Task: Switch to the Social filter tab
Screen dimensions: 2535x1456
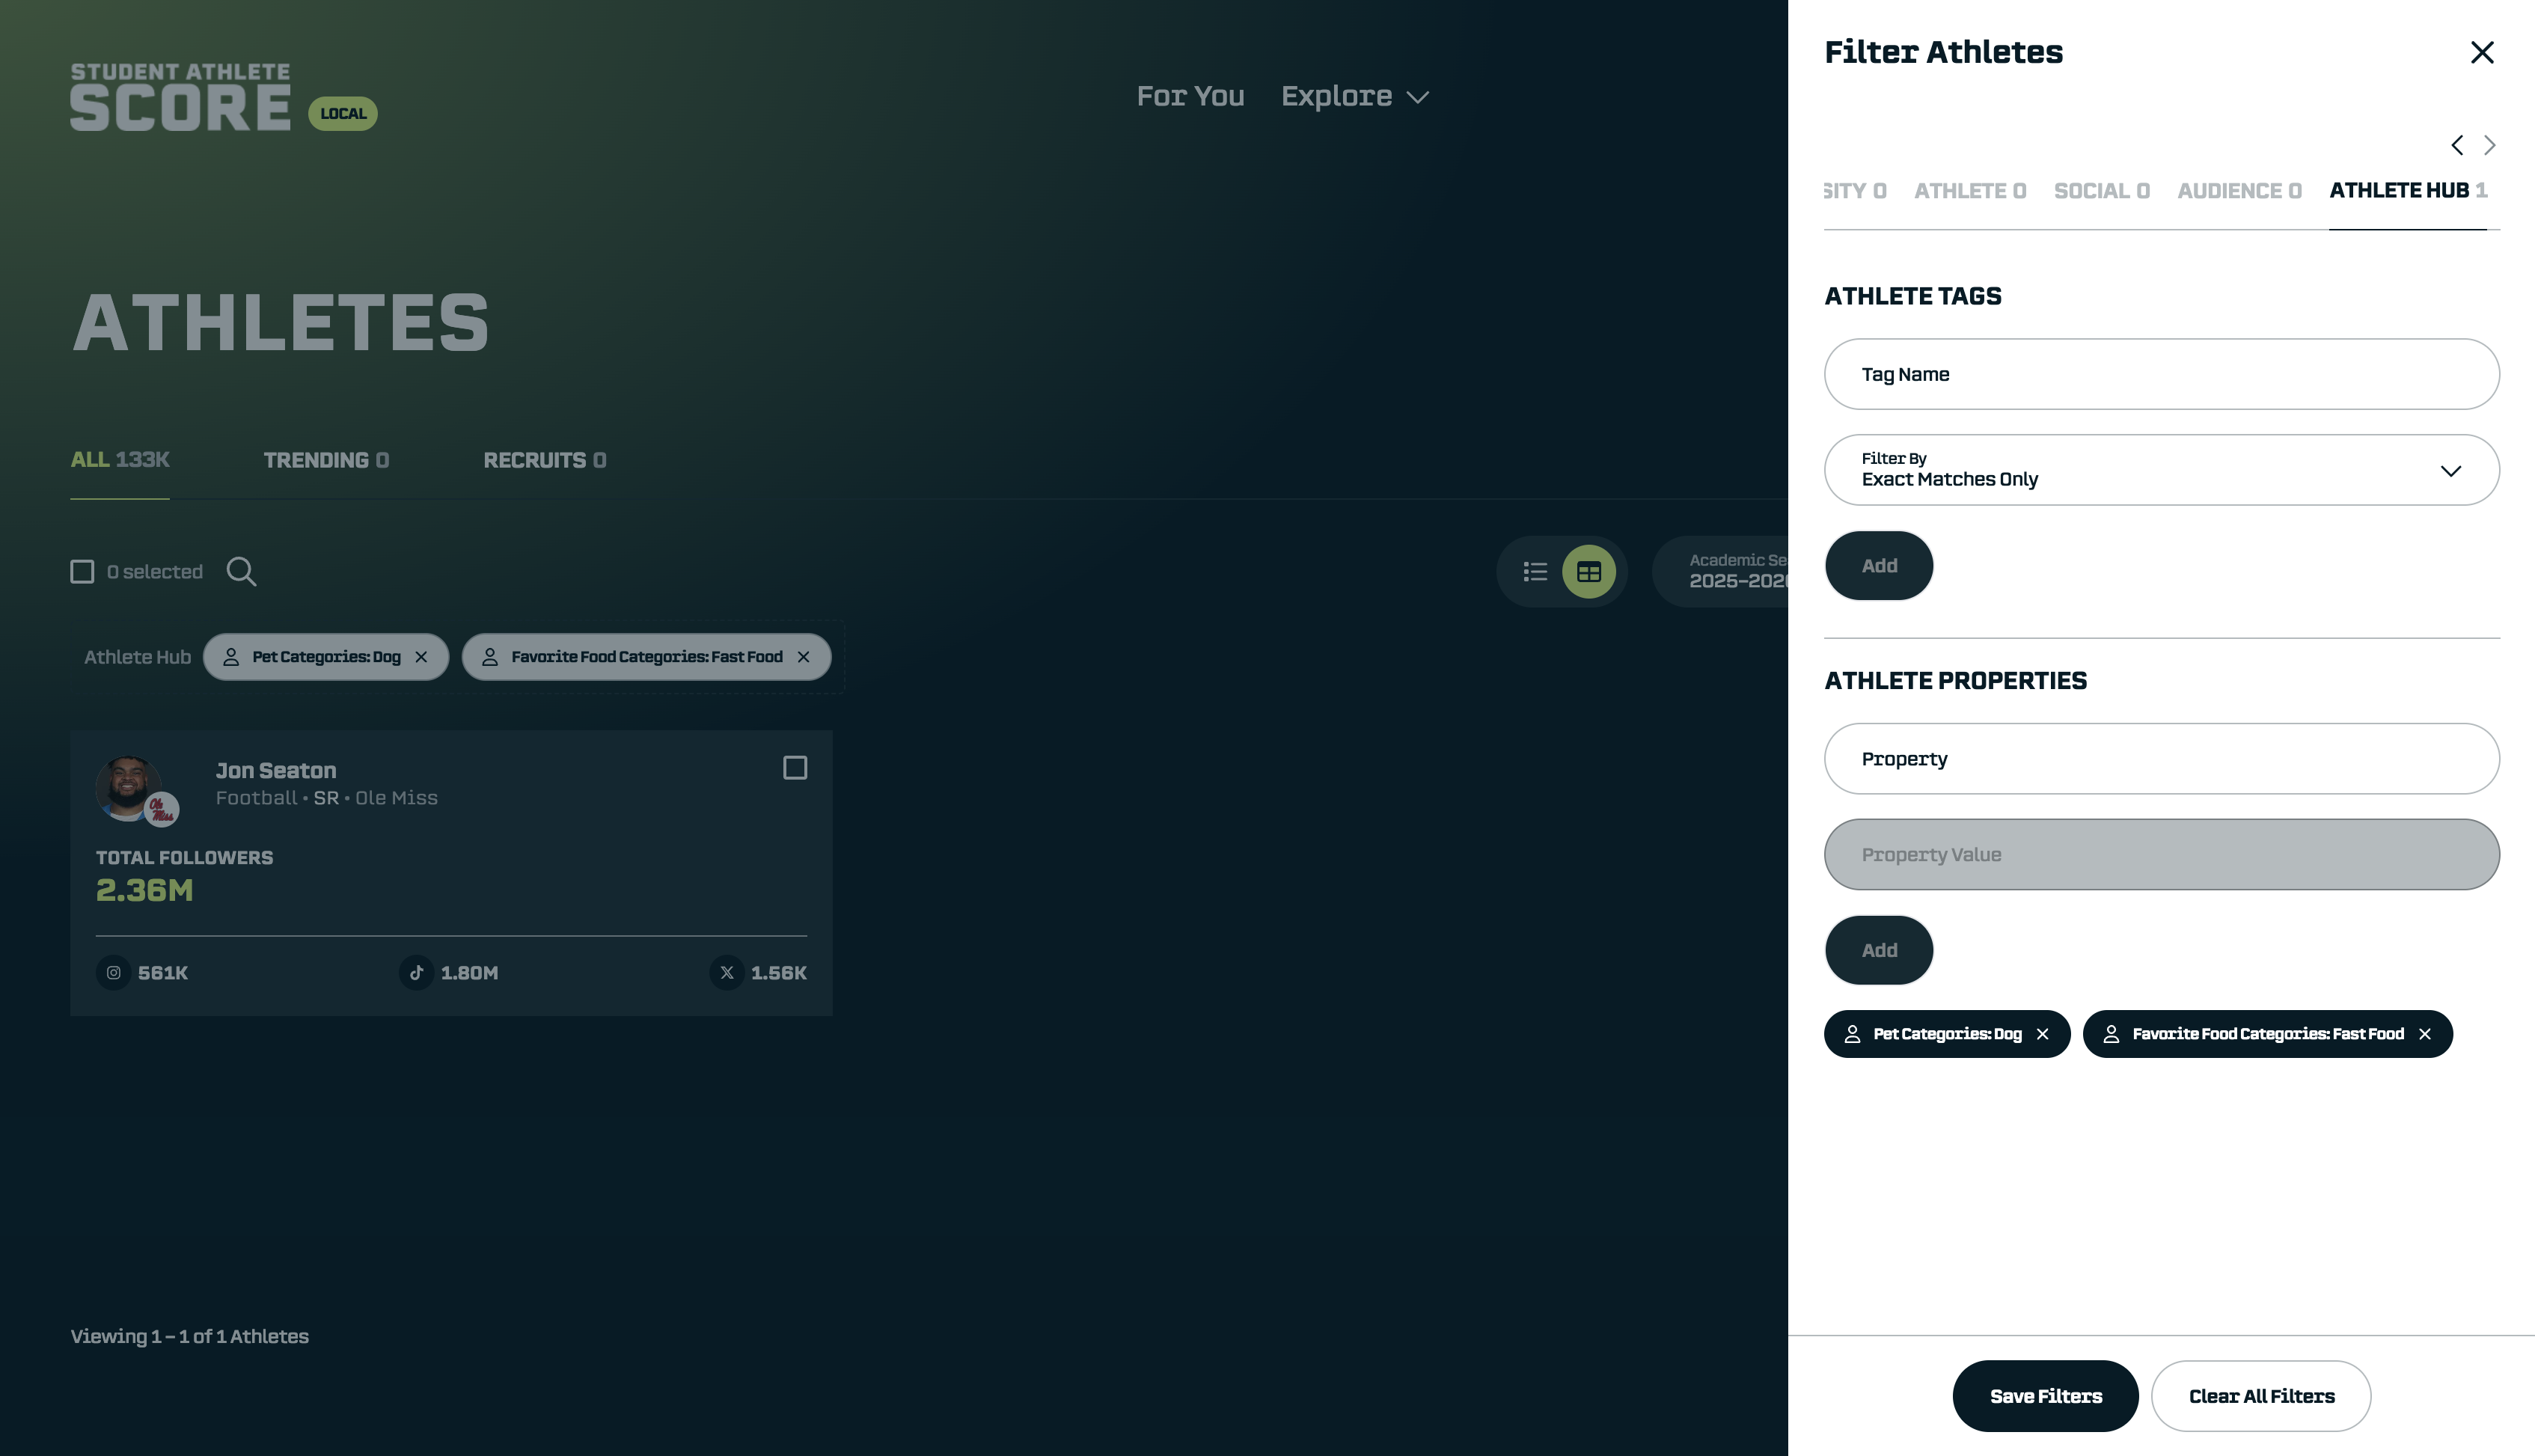Action: pos(2101,190)
